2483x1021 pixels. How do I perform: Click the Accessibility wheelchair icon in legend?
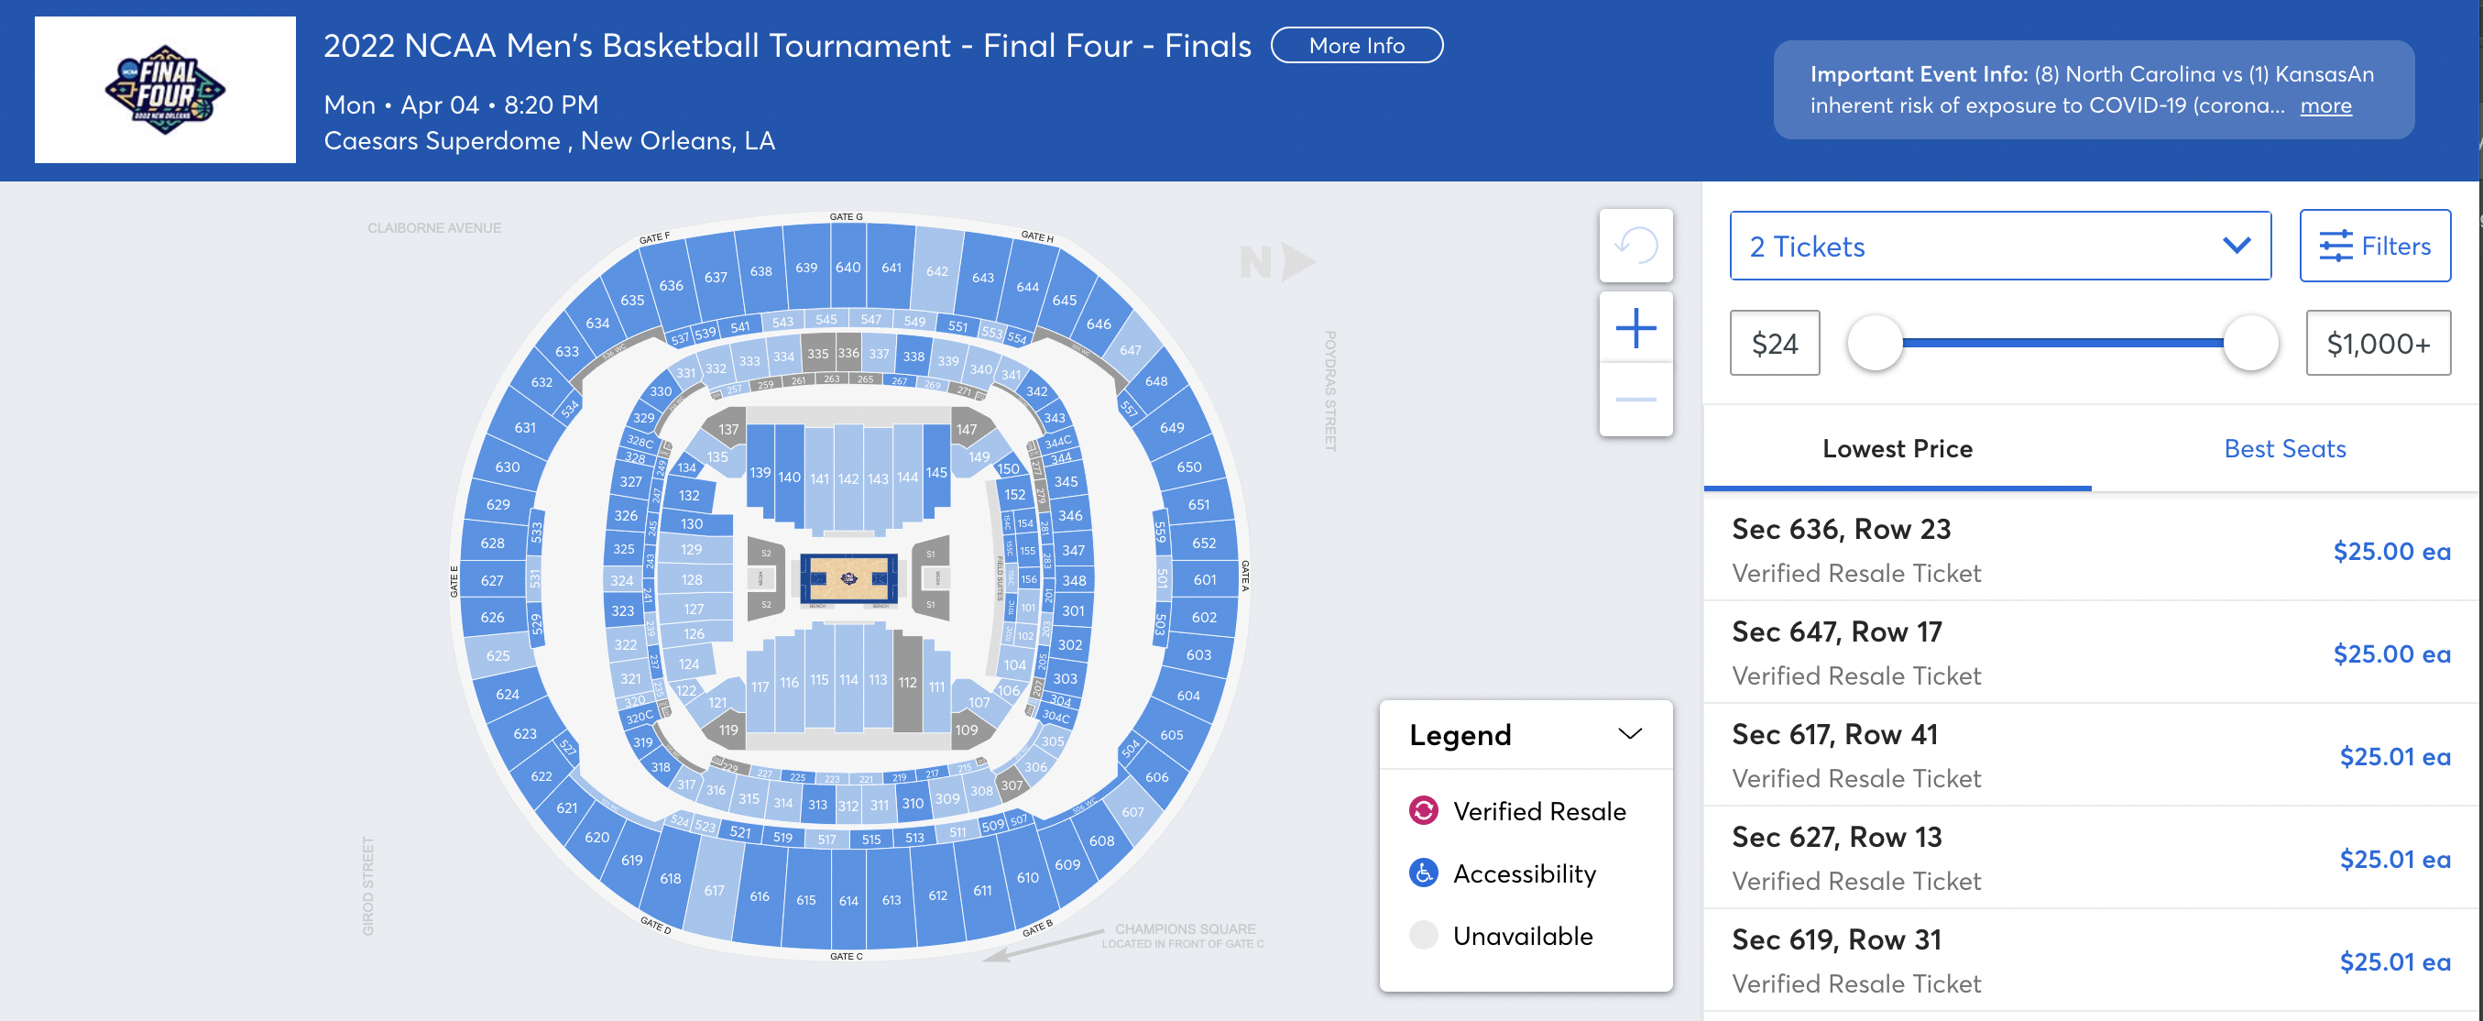[x=1424, y=873]
